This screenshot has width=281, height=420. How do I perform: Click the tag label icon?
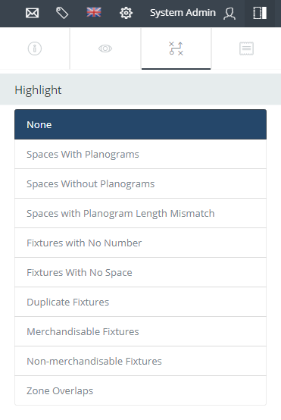click(62, 13)
